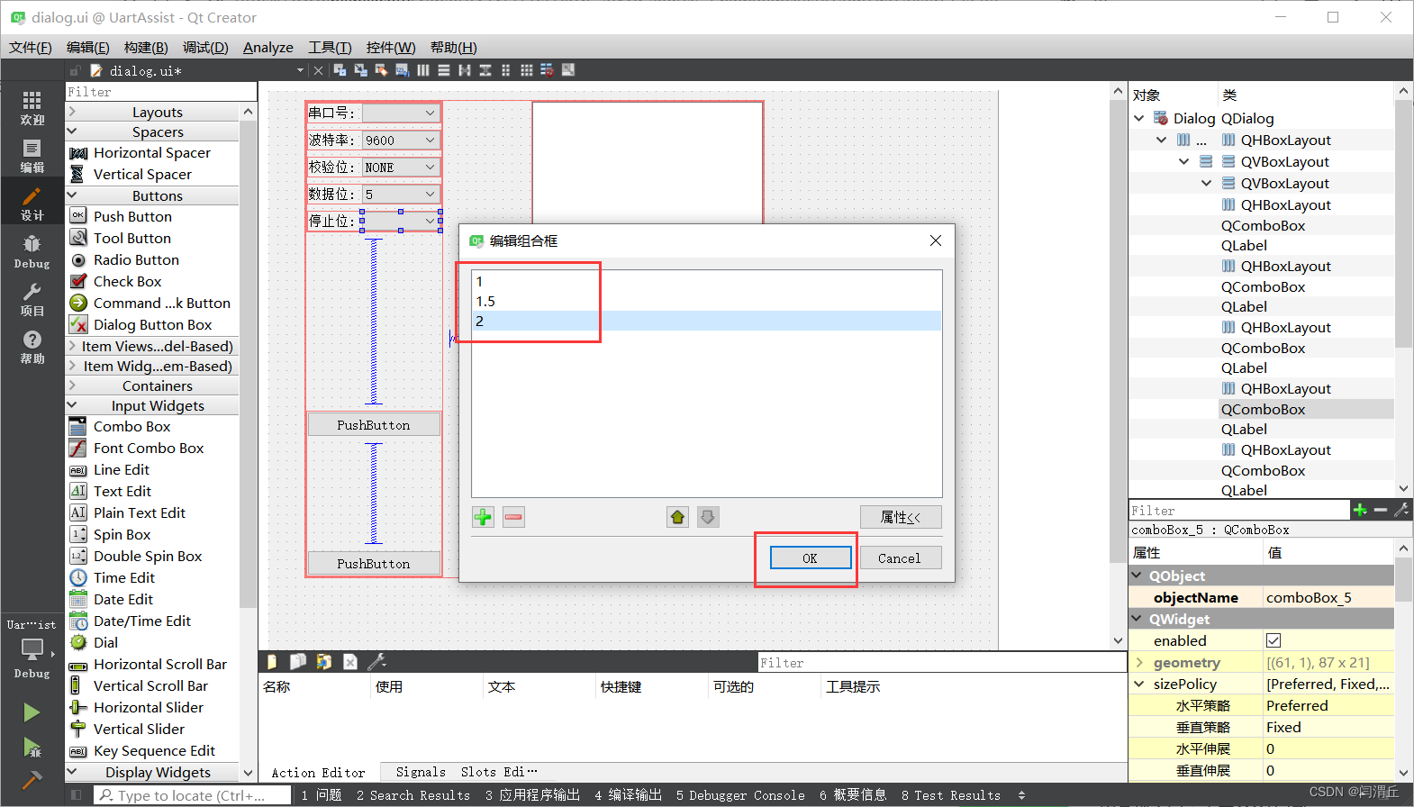Screen dimensions: 1414x807
Task: Click Adjust Size toolbar icon
Action: tap(568, 70)
